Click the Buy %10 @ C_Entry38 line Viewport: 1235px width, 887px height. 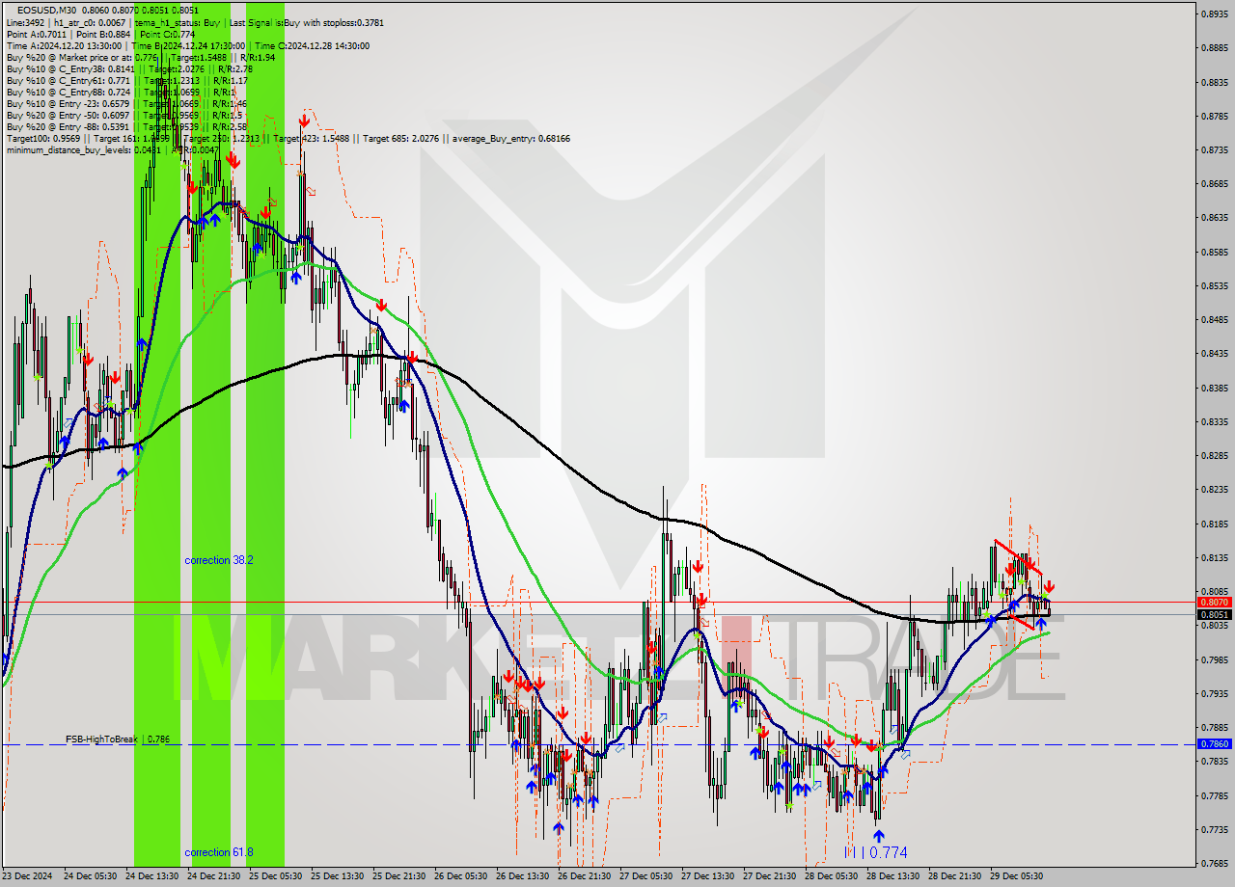point(129,68)
